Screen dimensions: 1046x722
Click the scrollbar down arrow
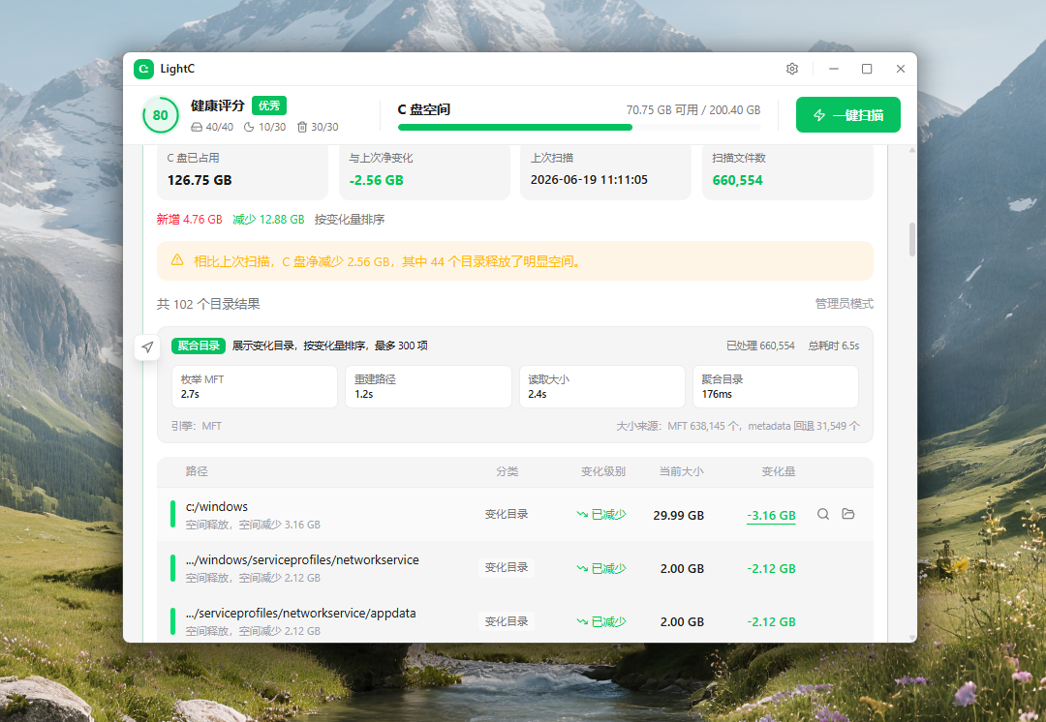point(912,638)
